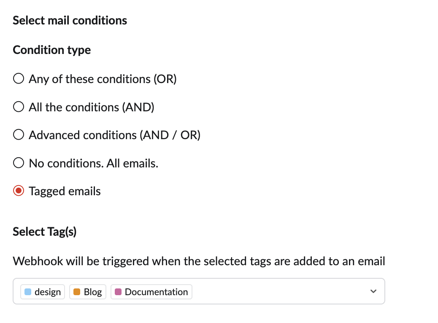The image size is (438, 323).
Task: Expand the tag selector dropdown chevron
Action: (373, 291)
